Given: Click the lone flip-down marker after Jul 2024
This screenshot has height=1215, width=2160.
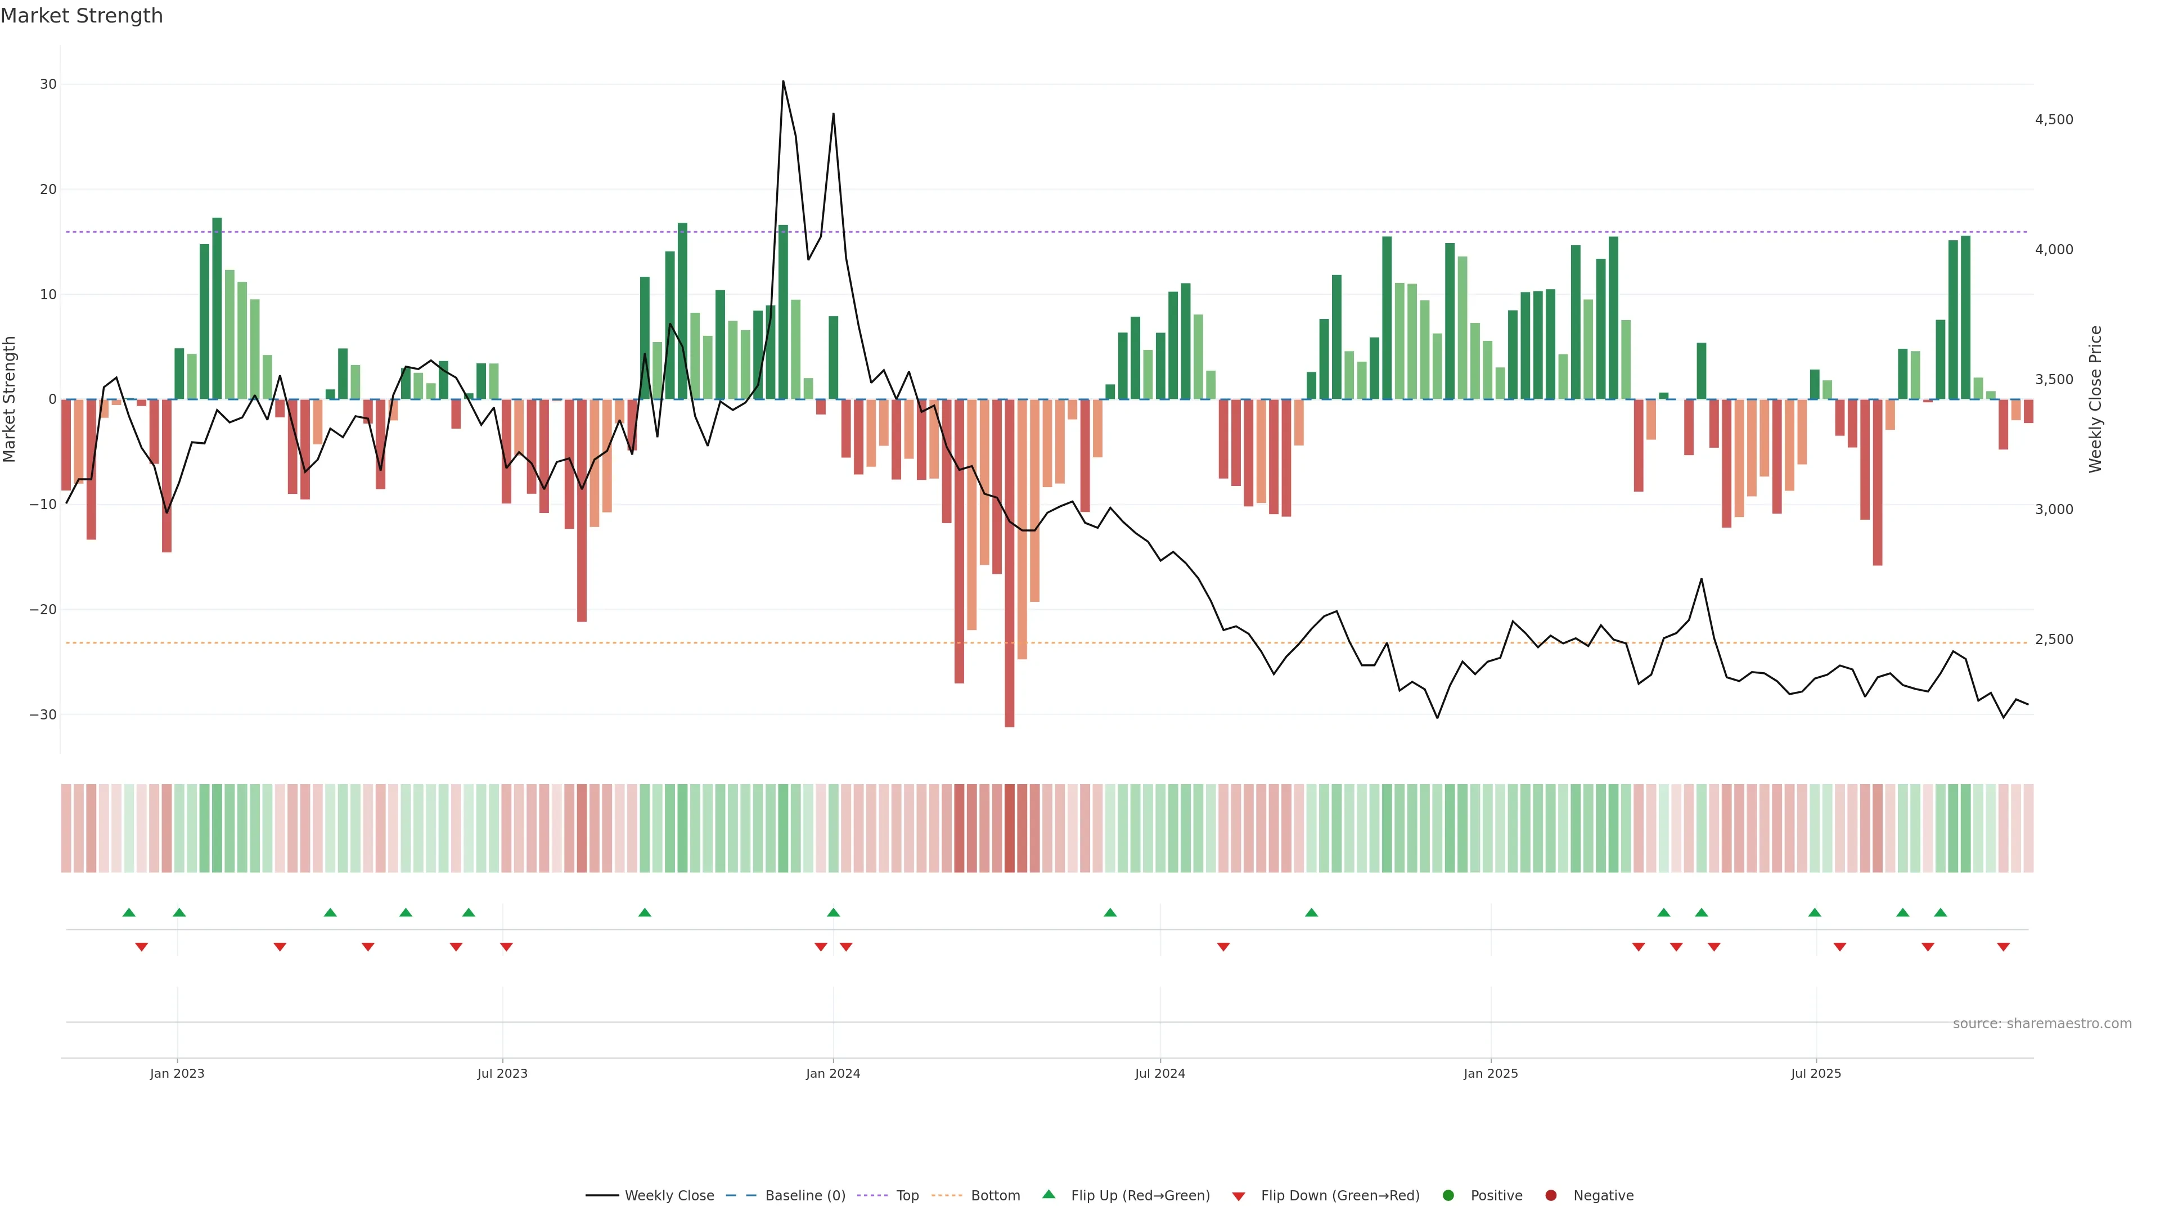Looking at the screenshot, I should click(x=1223, y=947).
